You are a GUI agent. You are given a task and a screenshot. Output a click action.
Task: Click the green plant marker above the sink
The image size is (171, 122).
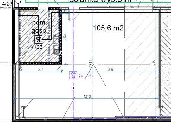coord(54,35)
